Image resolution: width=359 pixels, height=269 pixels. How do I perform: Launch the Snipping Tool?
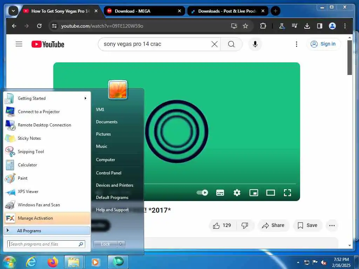coord(47,151)
